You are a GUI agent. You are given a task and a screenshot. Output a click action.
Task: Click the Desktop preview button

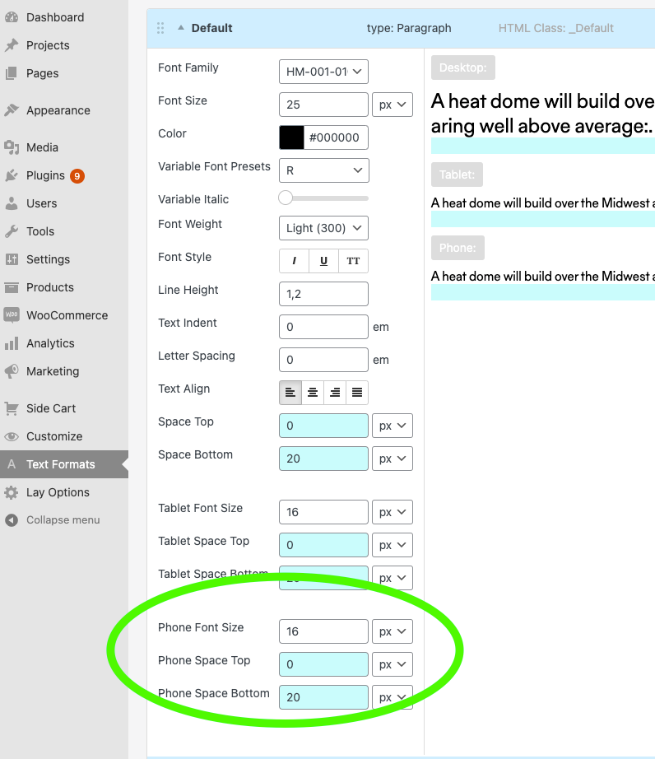tap(462, 68)
